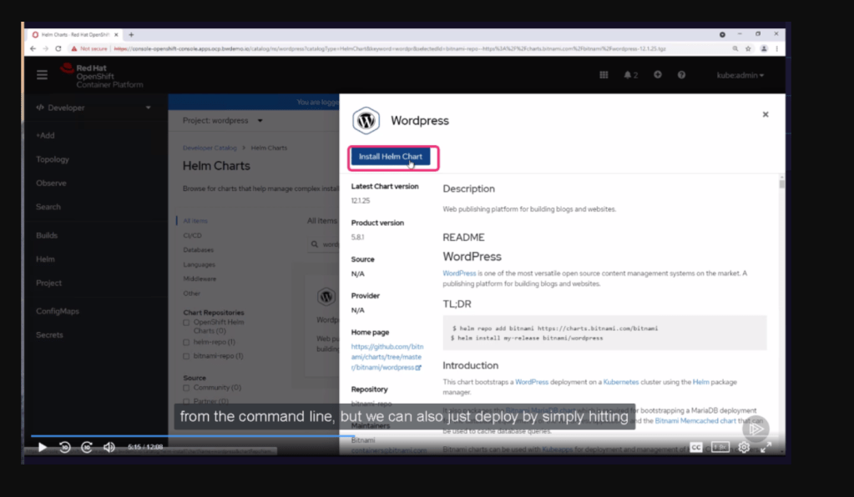Open Helm in the sidebar
854x497 pixels.
[45, 259]
